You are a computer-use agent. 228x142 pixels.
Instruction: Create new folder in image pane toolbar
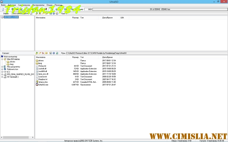click(43, 14)
